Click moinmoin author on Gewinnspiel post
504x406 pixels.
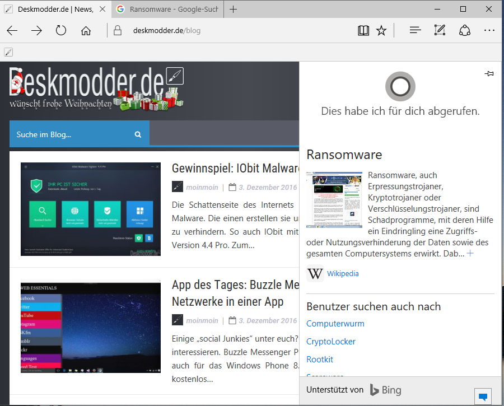click(202, 188)
